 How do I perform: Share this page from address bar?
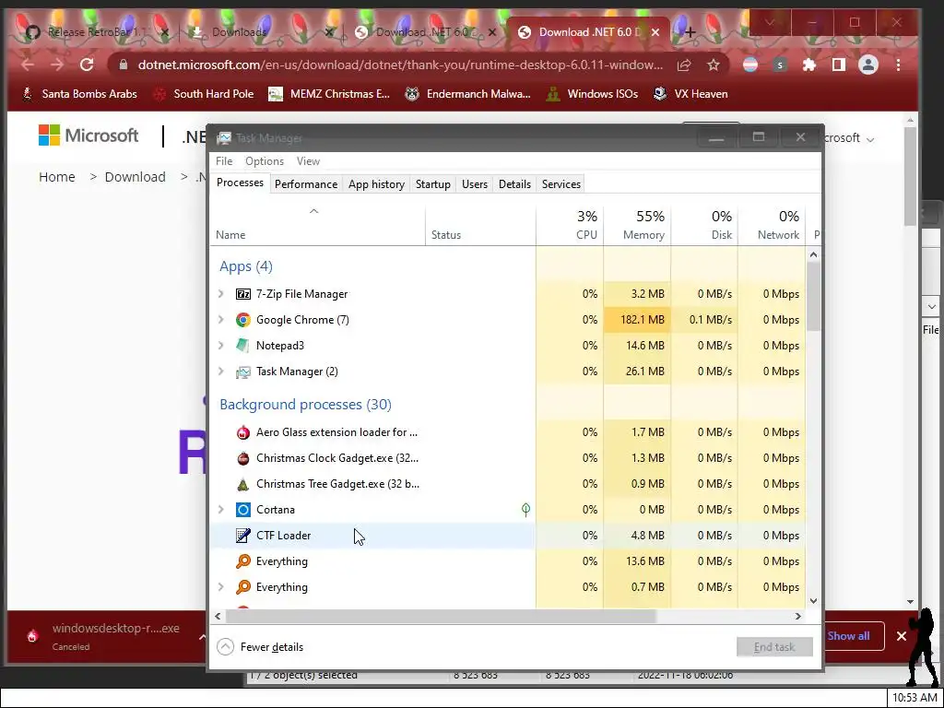[684, 65]
